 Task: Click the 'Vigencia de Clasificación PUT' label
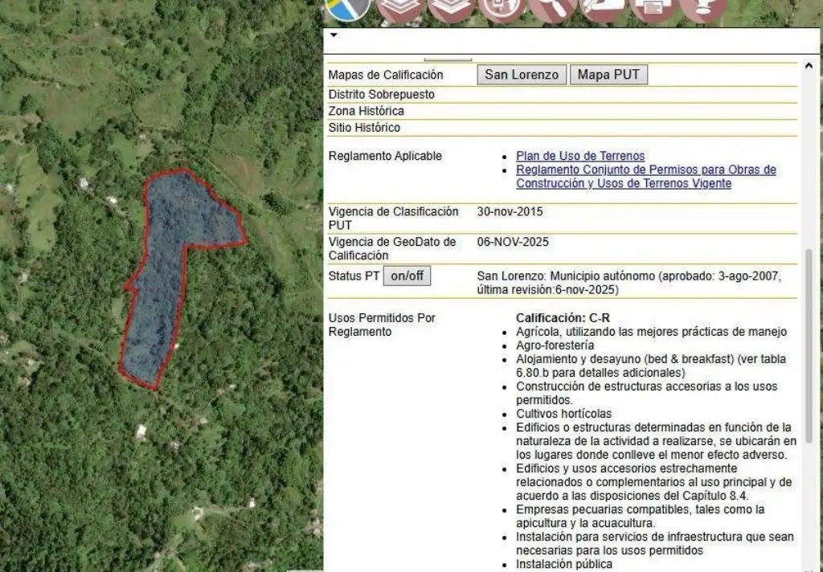394,219
